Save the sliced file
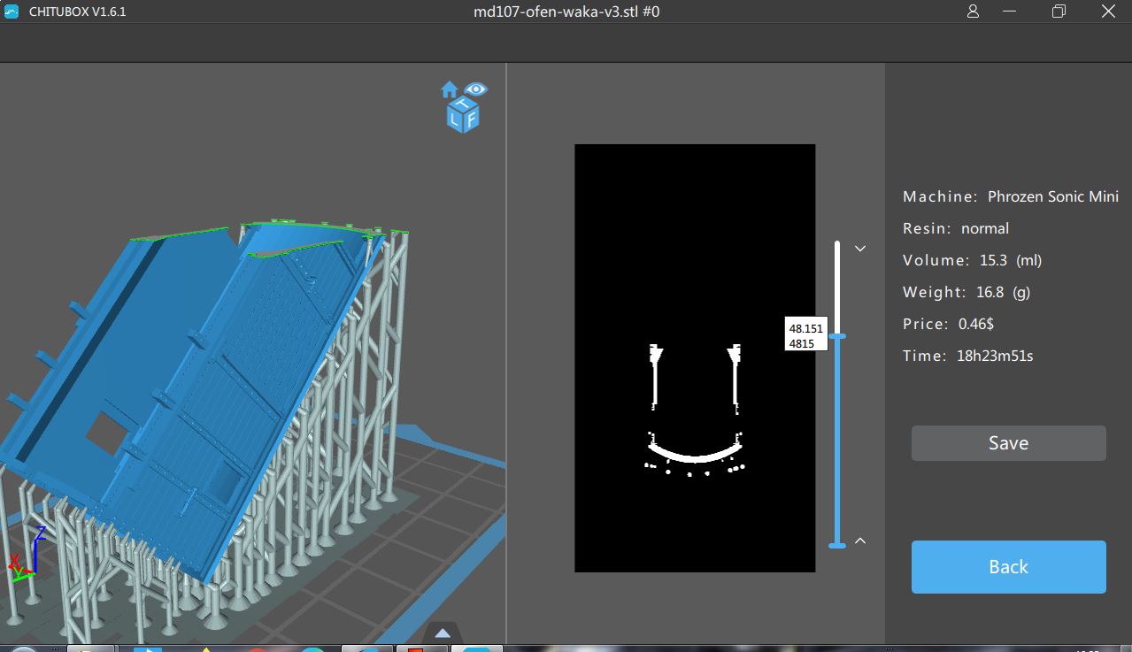Image resolution: width=1132 pixels, height=652 pixels. pyautogui.click(x=1008, y=443)
